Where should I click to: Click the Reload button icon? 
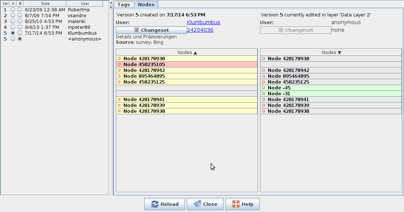[155, 204]
